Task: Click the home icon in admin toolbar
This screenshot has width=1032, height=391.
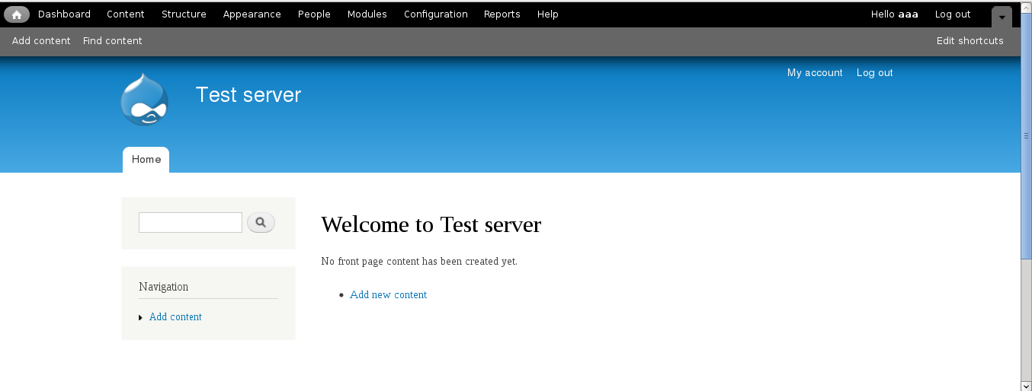Action: [17, 14]
